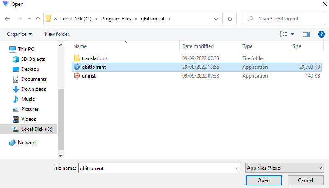Open the recent locations dropdown arrow
This screenshot has width=329, height=188.
29,19
